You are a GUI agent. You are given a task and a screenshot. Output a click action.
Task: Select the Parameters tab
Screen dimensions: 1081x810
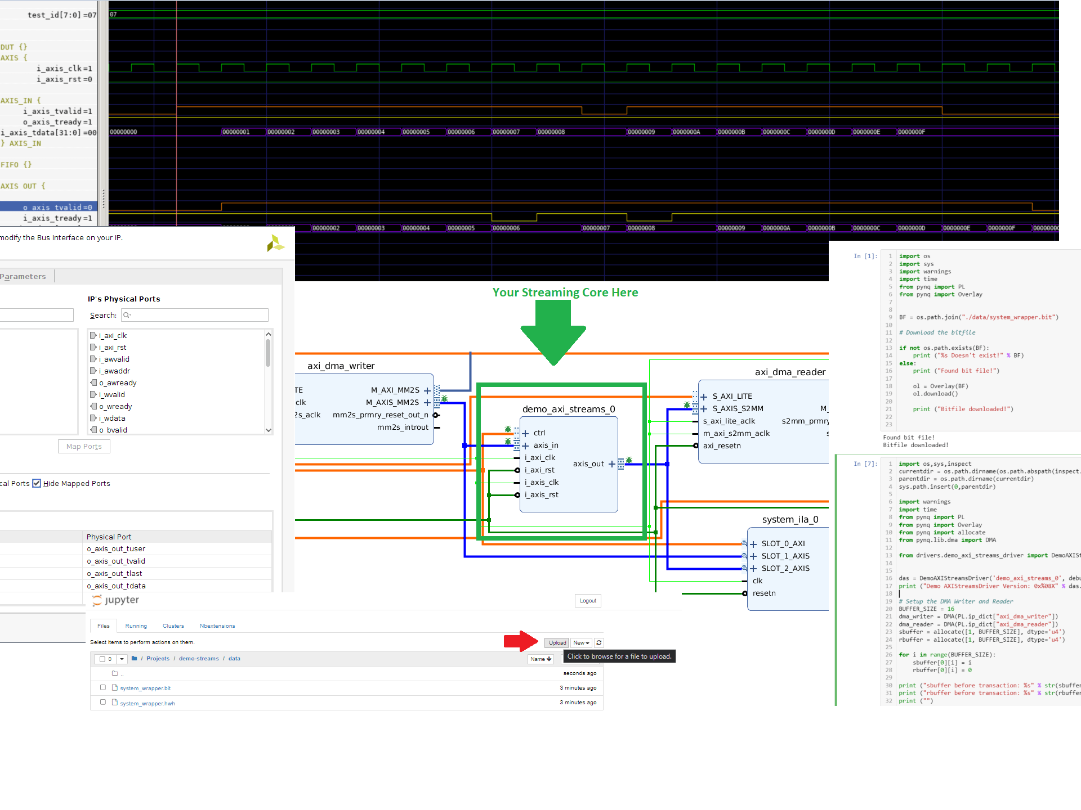[x=23, y=276]
